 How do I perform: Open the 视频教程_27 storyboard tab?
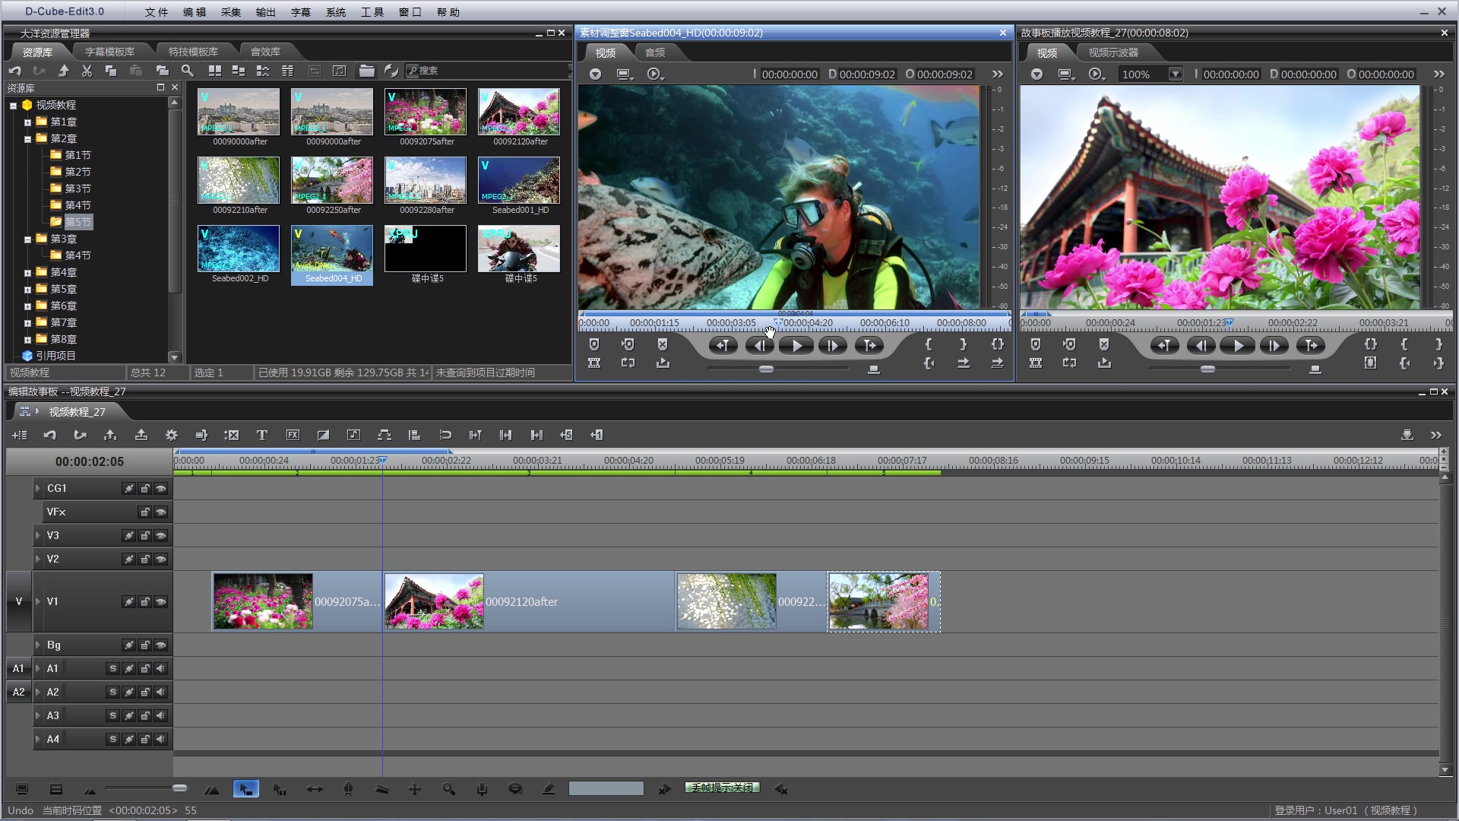(x=77, y=412)
